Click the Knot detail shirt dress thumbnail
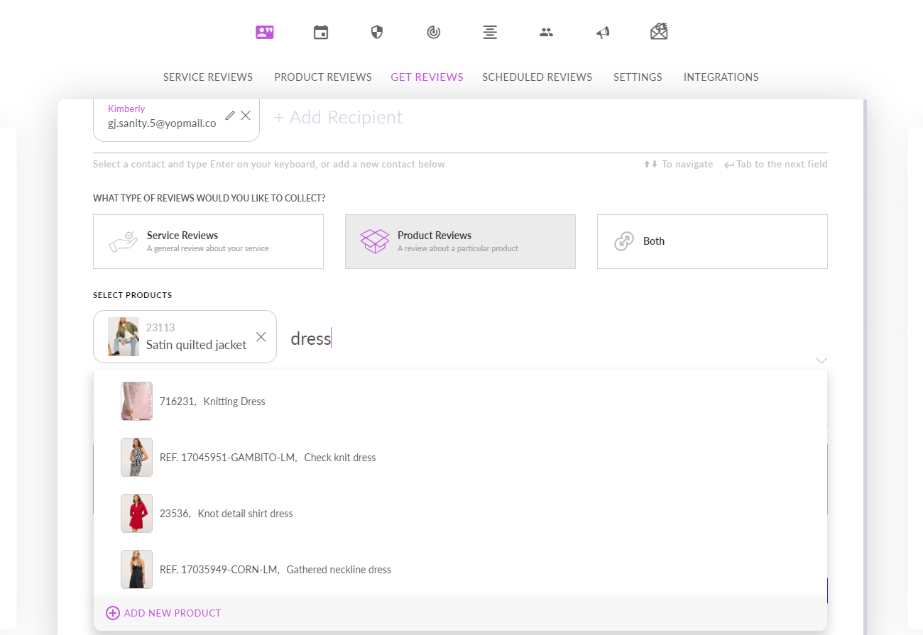923x635 pixels. point(136,514)
